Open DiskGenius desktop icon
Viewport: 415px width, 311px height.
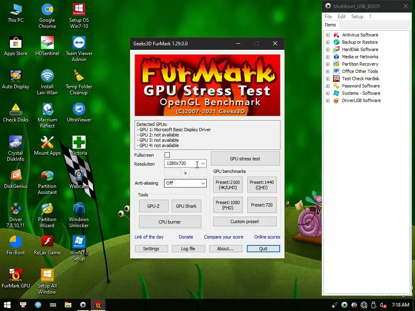tap(16, 179)
